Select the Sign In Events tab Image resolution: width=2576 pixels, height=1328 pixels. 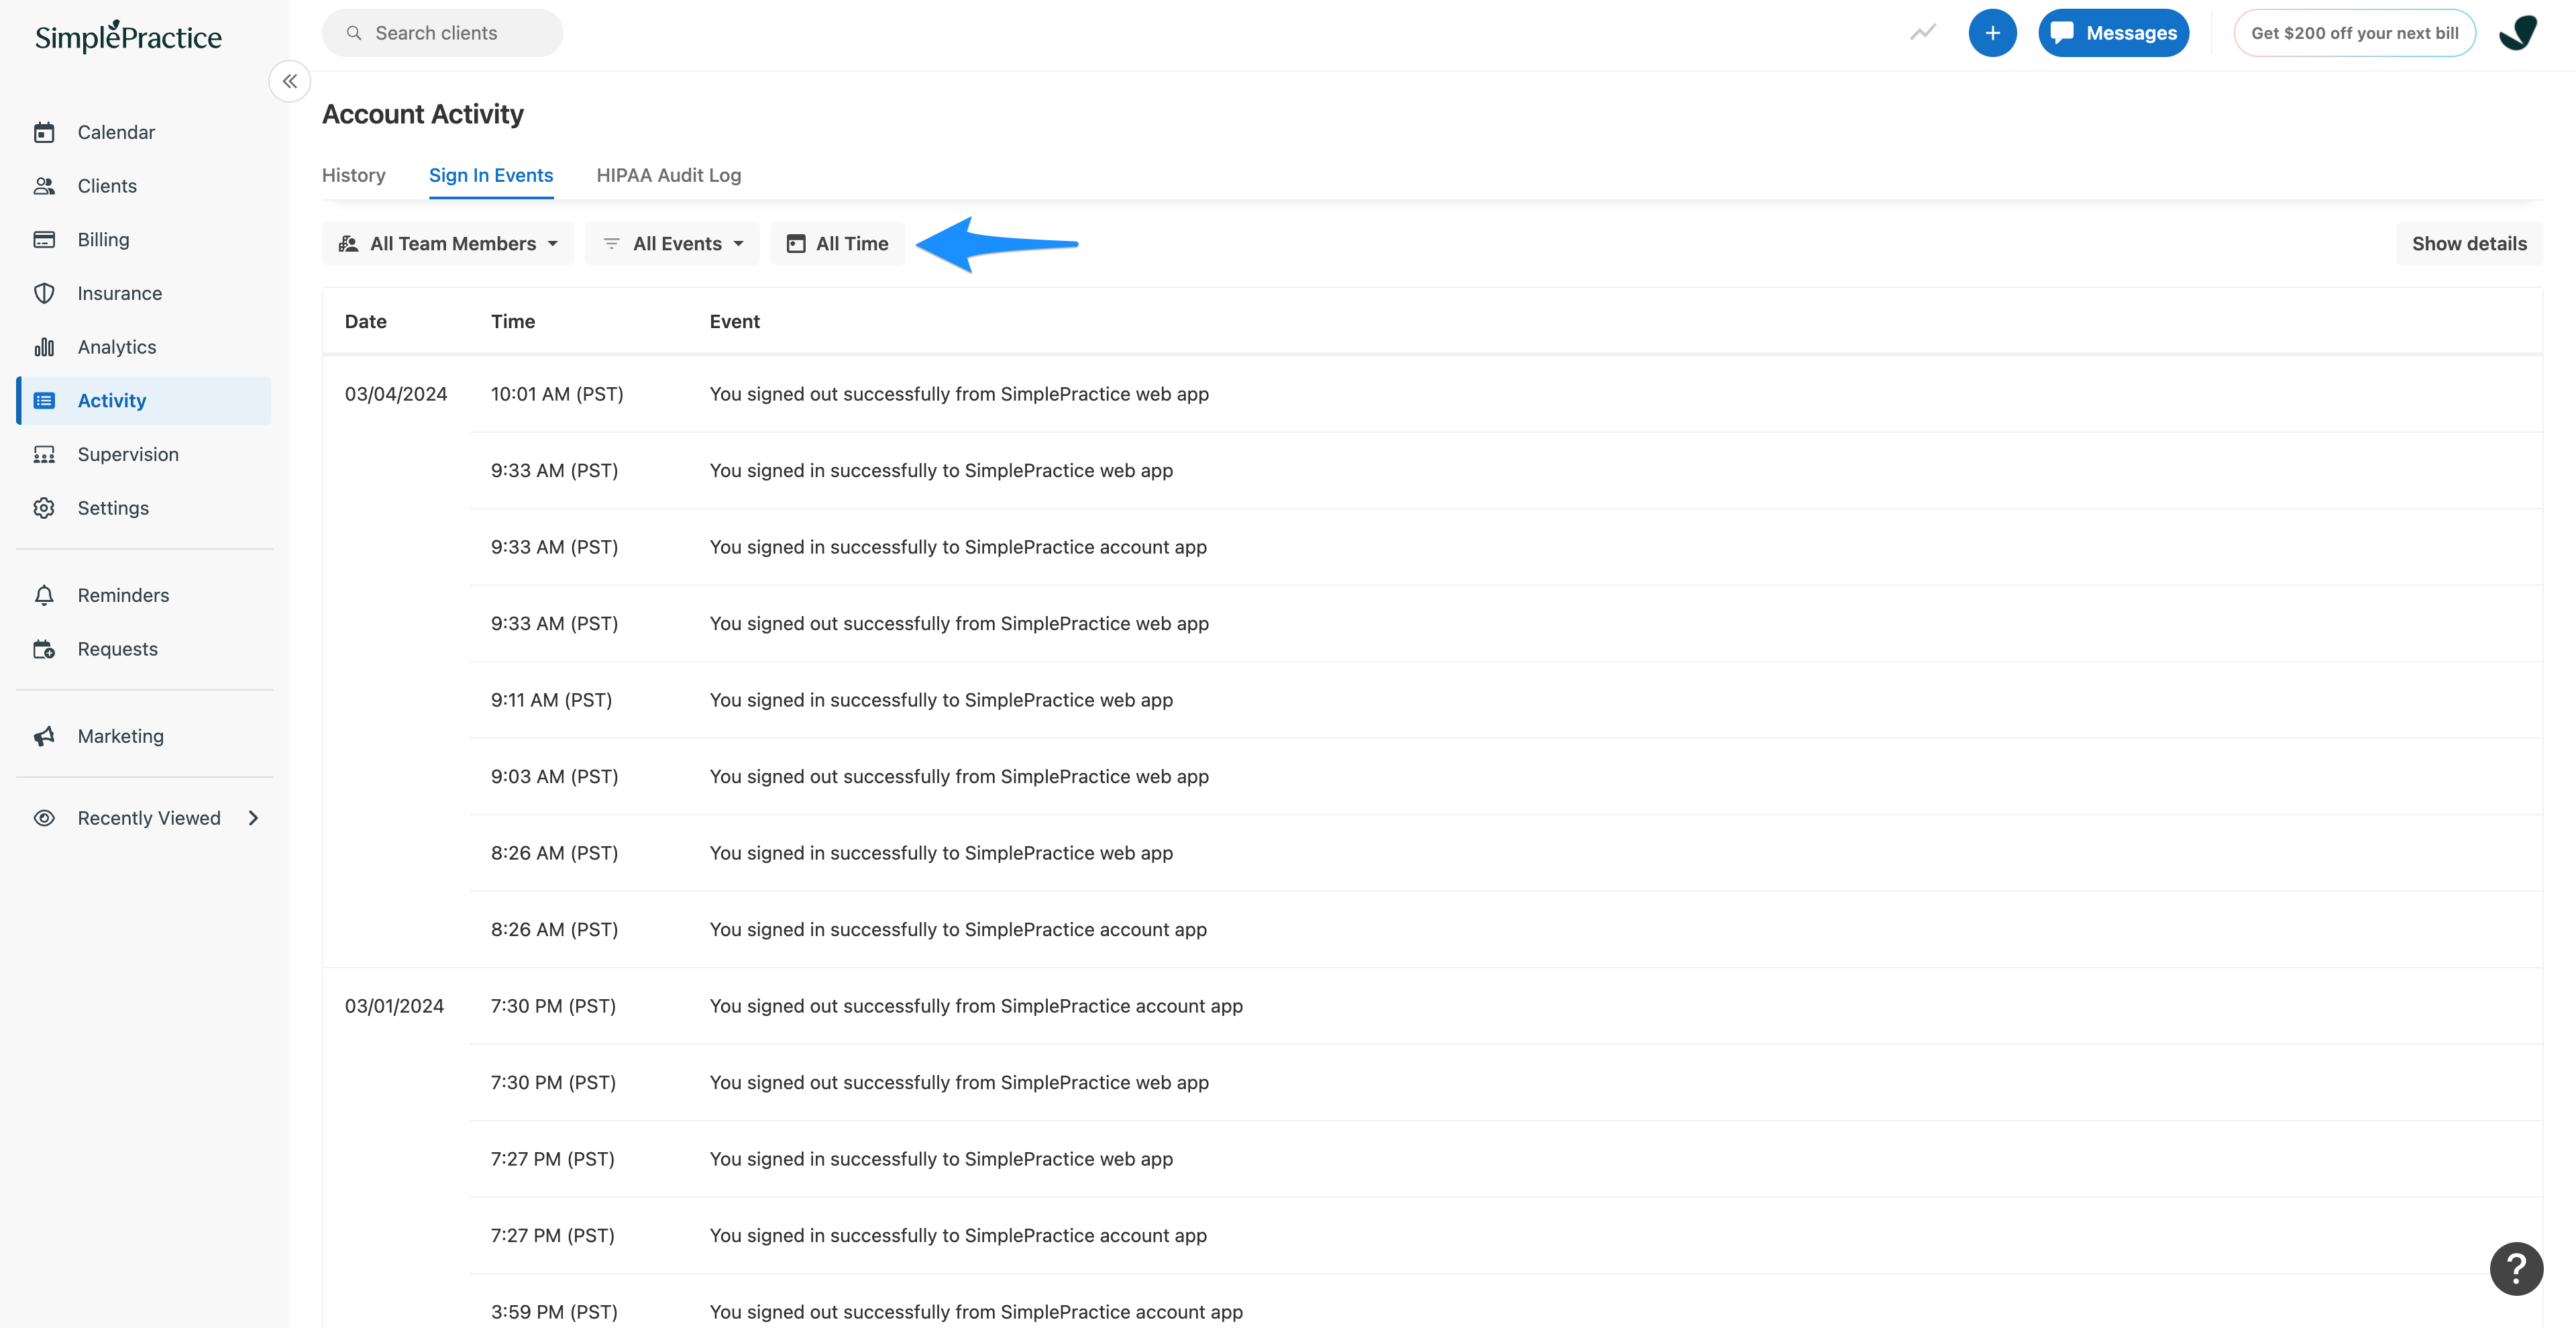[491, 175]
